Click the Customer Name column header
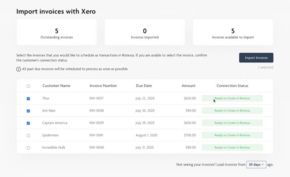290x177 pixels. pyautogui.click(x=56, y=86)
